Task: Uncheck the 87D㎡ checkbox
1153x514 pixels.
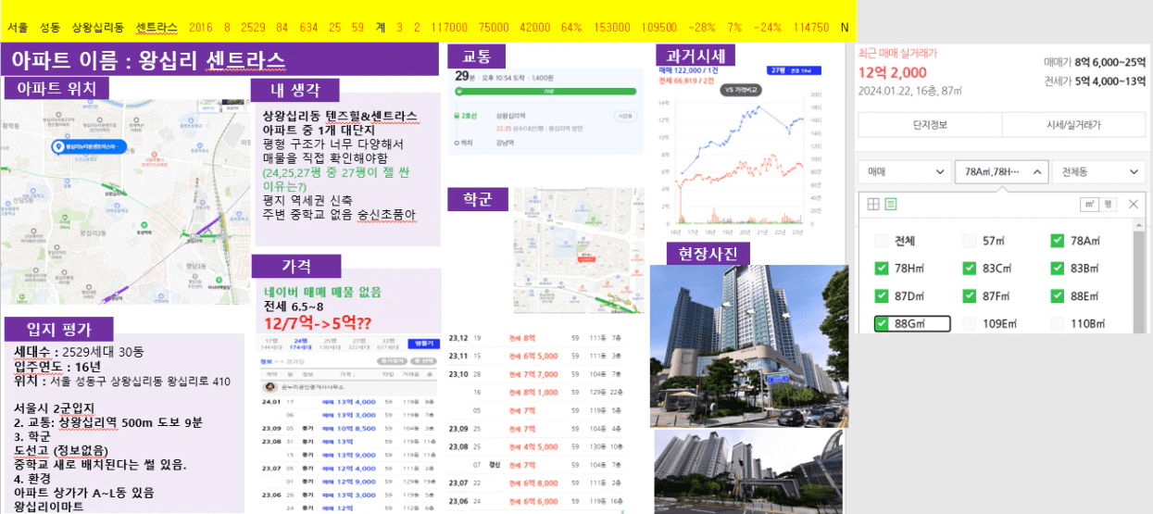Action: [881, 296]
